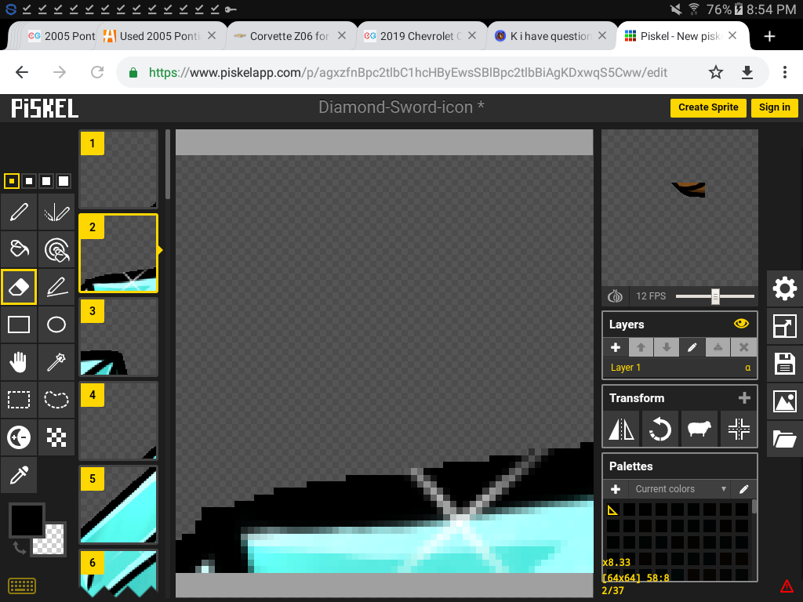Image resolution: width=803 pixels, height=602 pixels.
Task: Click the Clone sheep transform icon
Action: (699, 429)
